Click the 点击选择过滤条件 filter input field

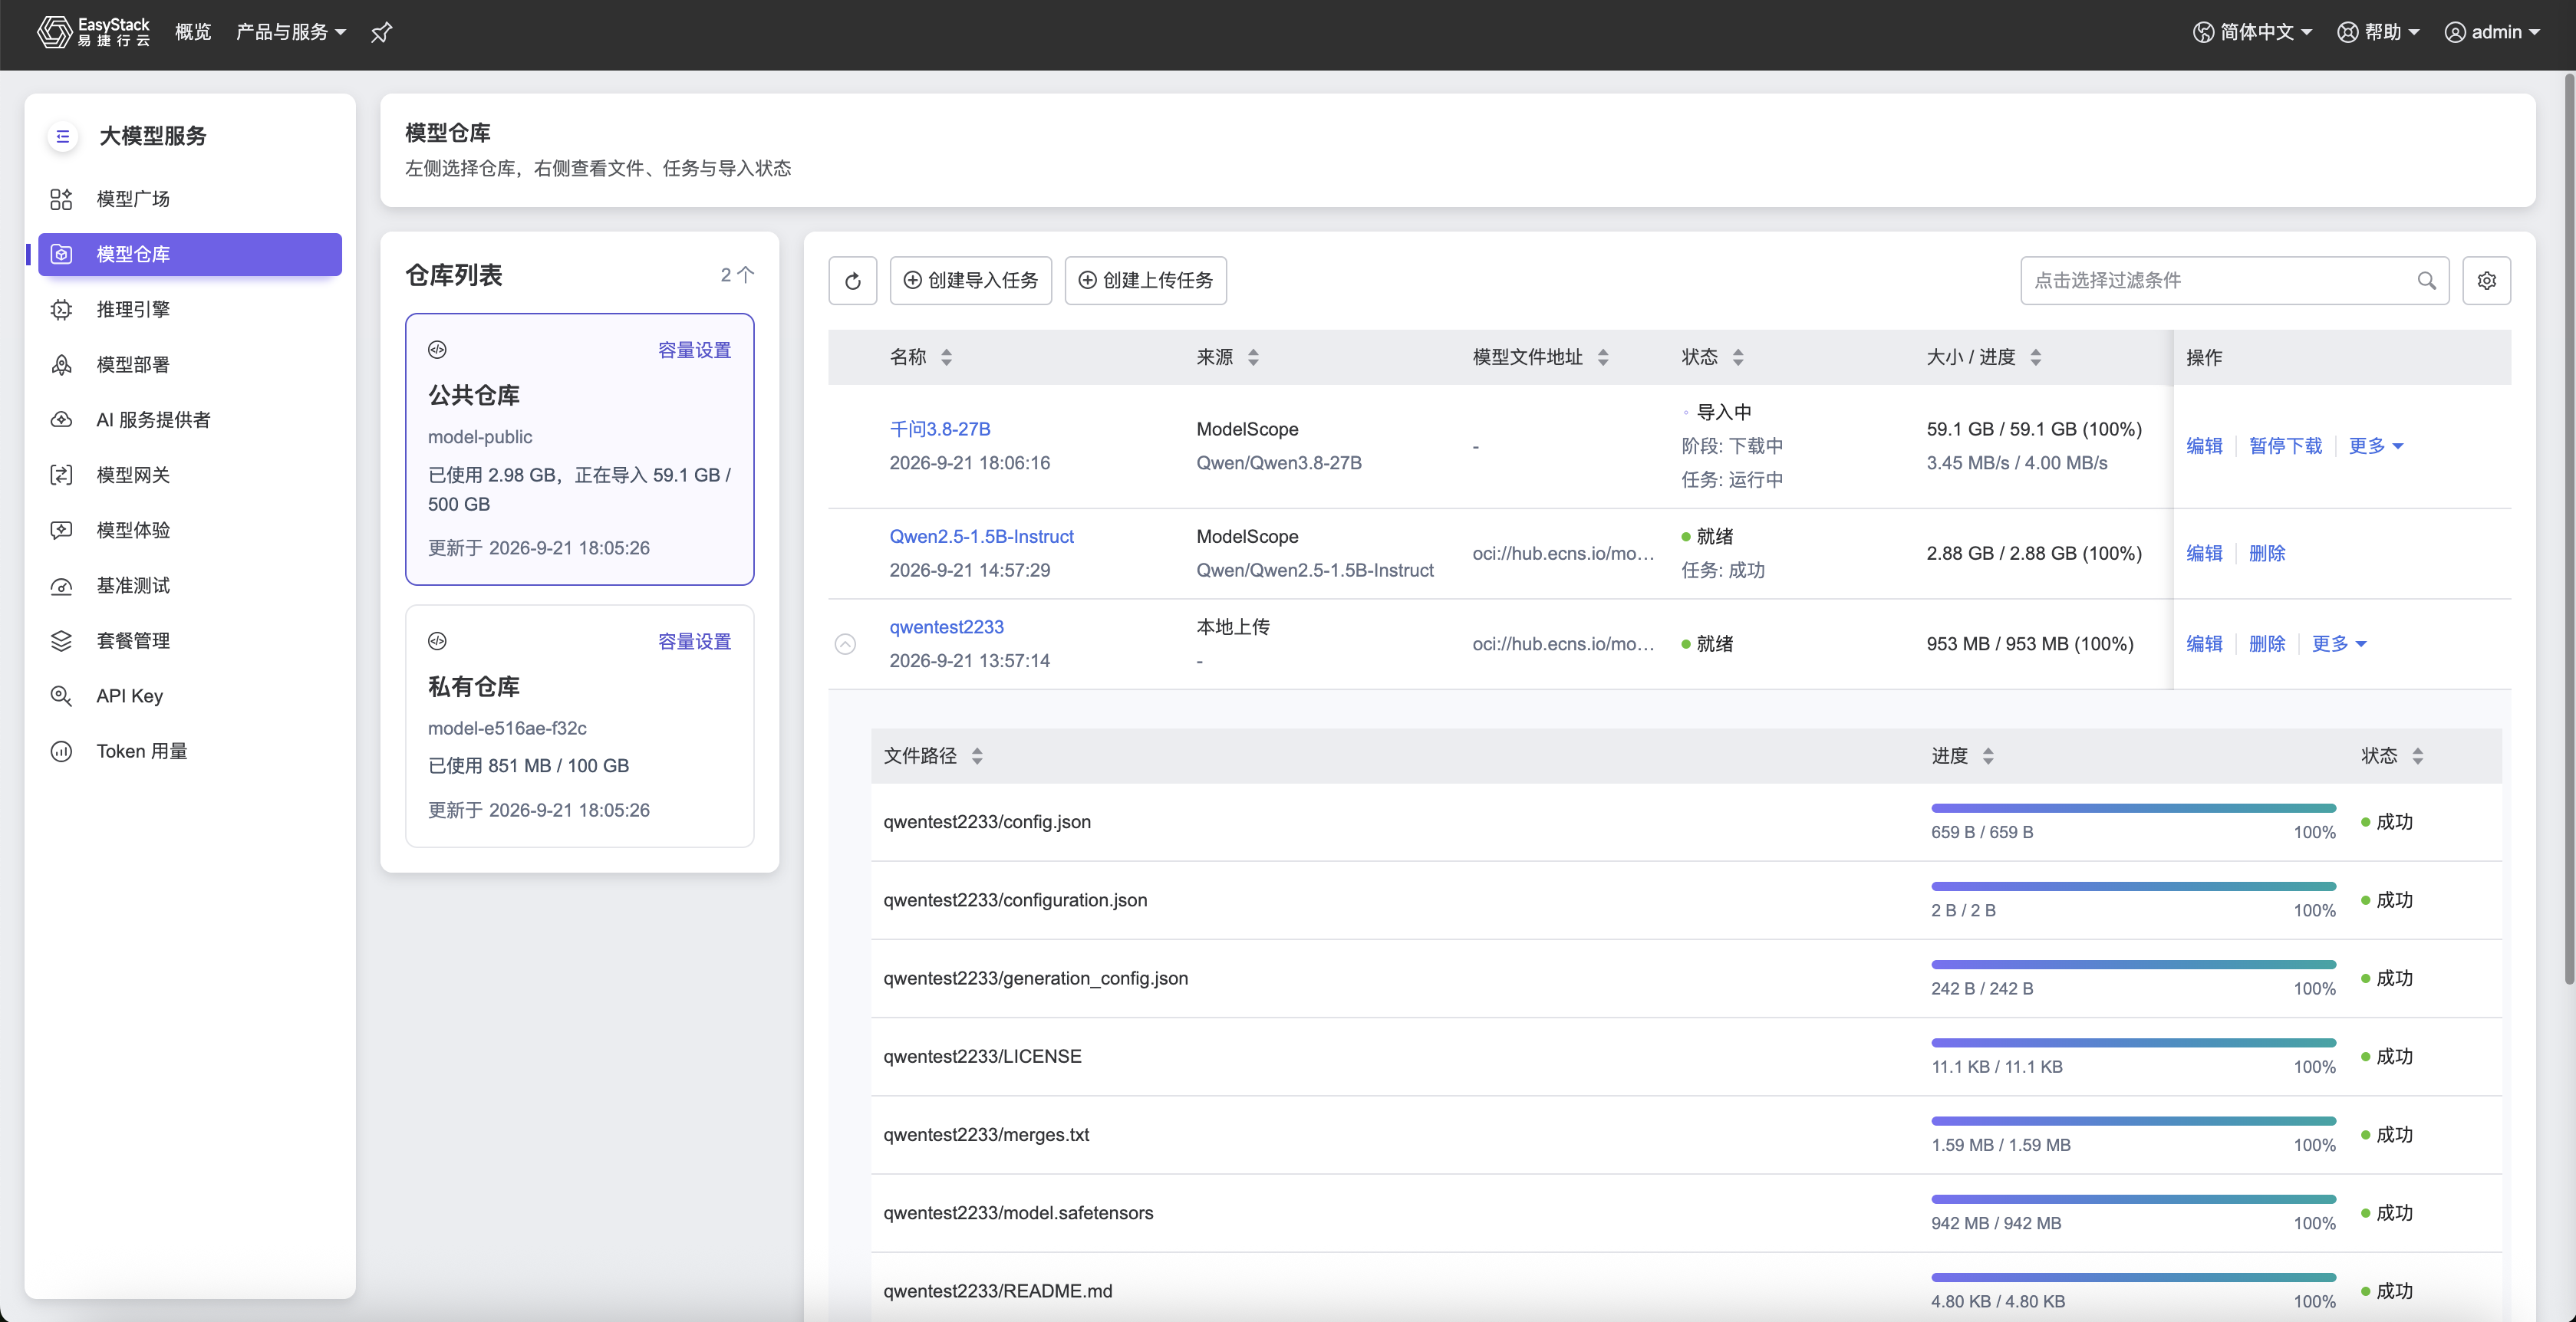tap(2234, 281)
